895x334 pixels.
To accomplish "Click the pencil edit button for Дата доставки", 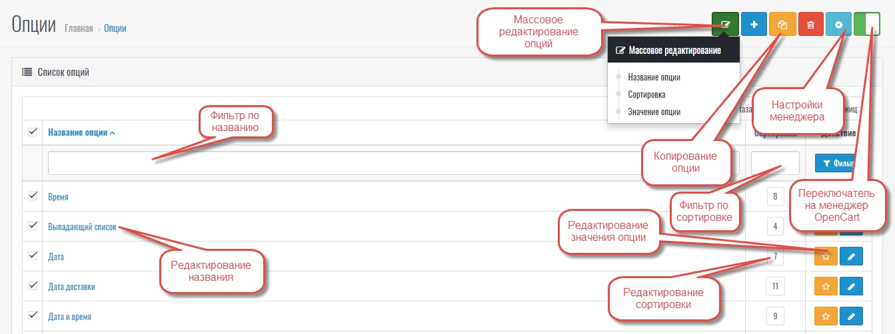I will [x=850, y=287].
